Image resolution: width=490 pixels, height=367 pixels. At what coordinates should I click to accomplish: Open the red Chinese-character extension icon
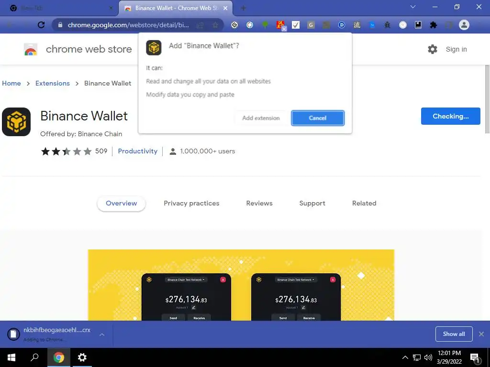pyautogui.click(x=280, y=25)
